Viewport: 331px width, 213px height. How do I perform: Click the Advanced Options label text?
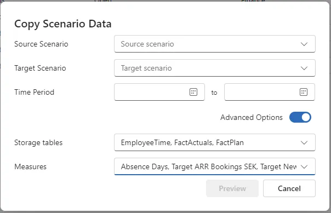click(x=252, y=117)
